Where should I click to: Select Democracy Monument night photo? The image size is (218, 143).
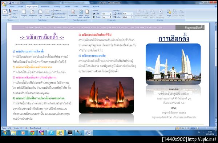point(106,95)
